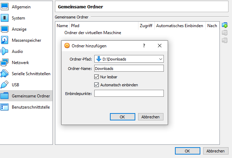The image size is (232, 158).
Task: Select Ordner der virtuellen Maschine row
Action: click(x=93, y=33)
